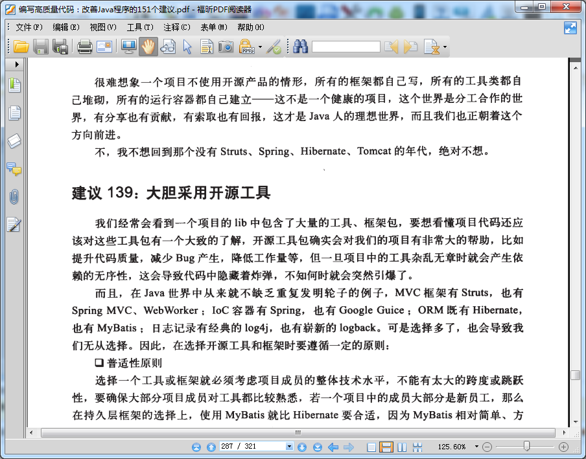Click the RMS lock protection icon

point(247,47)
